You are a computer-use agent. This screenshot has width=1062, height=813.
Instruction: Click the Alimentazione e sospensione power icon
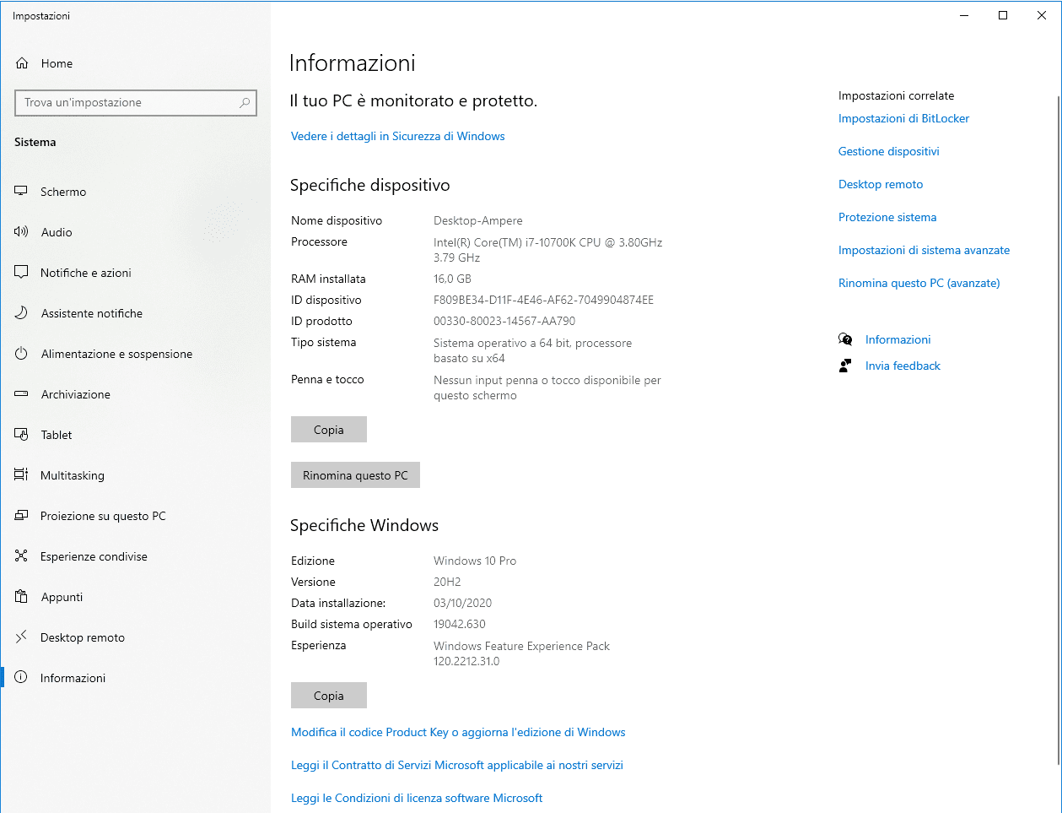22,354
